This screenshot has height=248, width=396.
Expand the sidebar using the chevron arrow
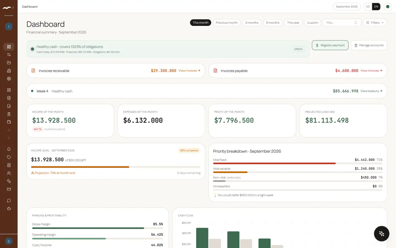pyautogui.click(x=13, y=8)
